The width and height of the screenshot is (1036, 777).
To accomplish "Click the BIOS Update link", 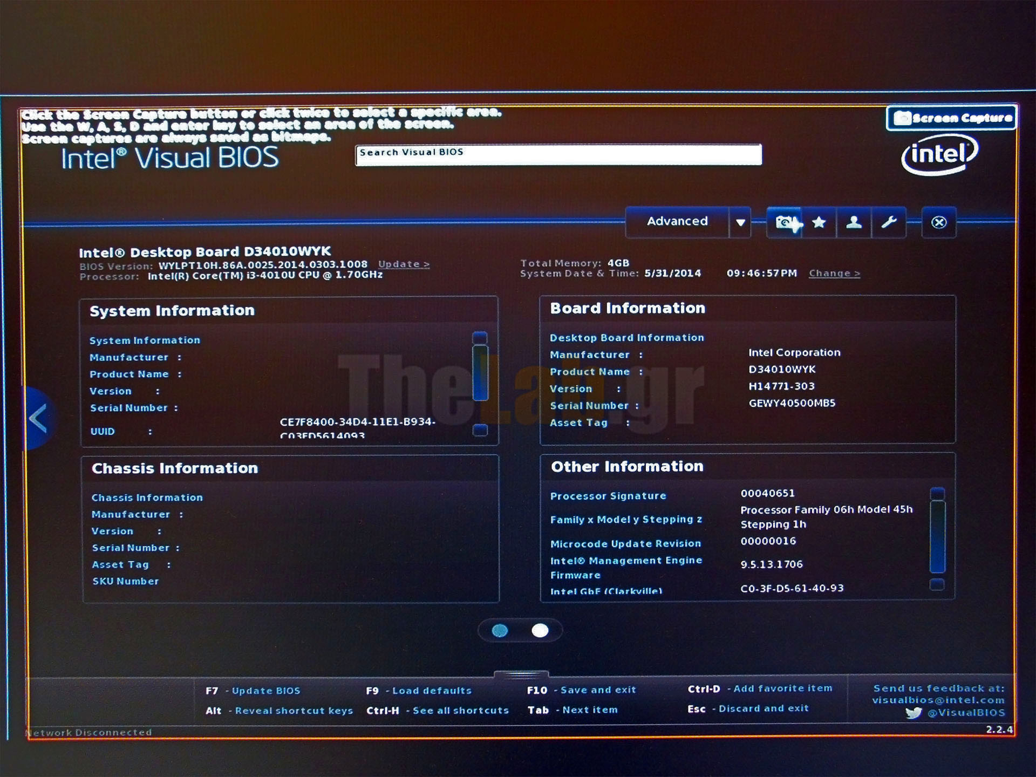I will [x=404, y=264].
